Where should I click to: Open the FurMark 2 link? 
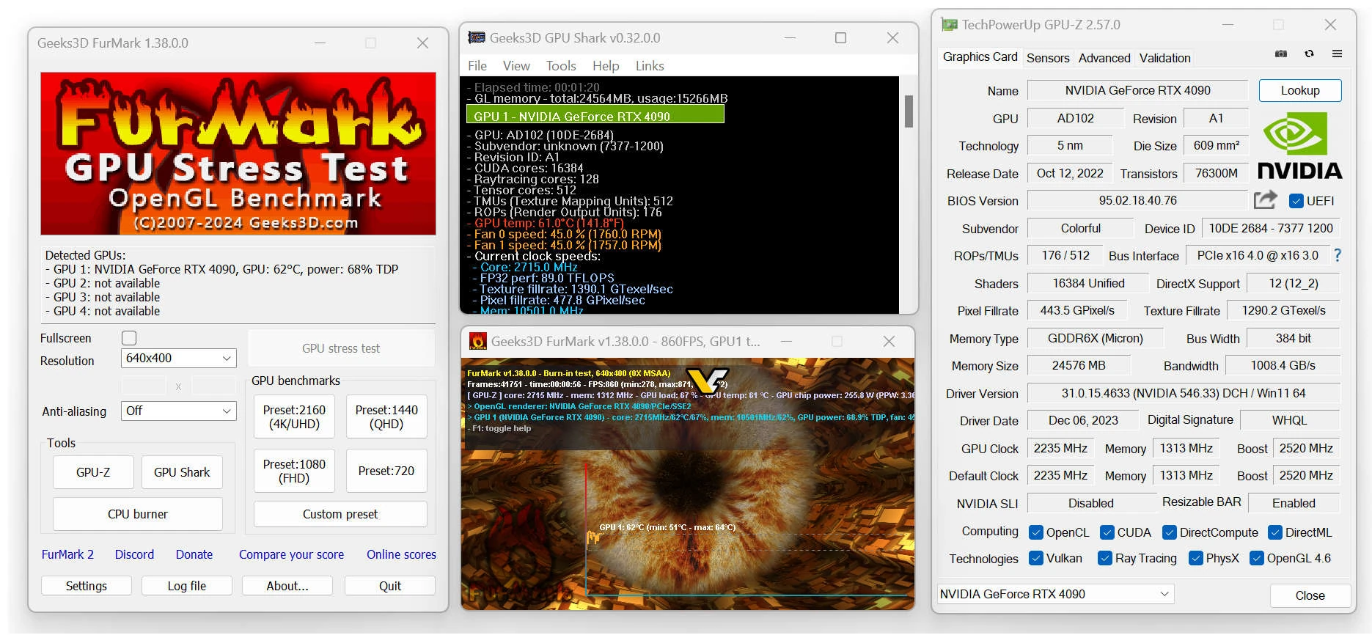(x=67, y=554)
